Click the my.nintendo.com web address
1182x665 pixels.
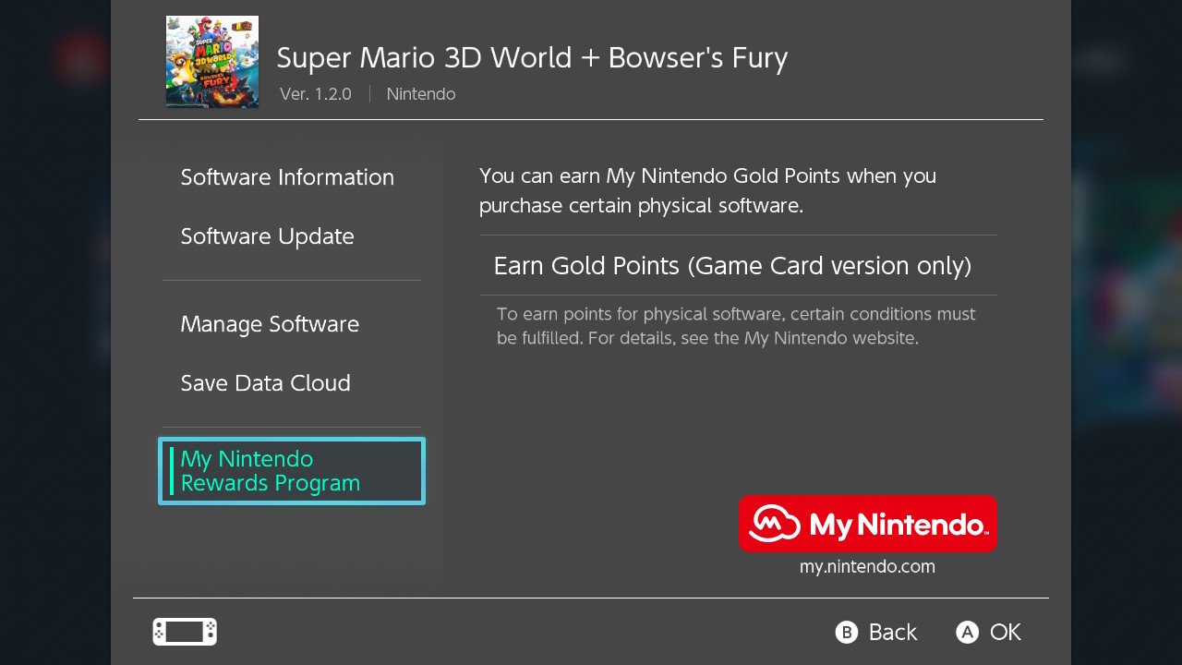click(867, 567)
